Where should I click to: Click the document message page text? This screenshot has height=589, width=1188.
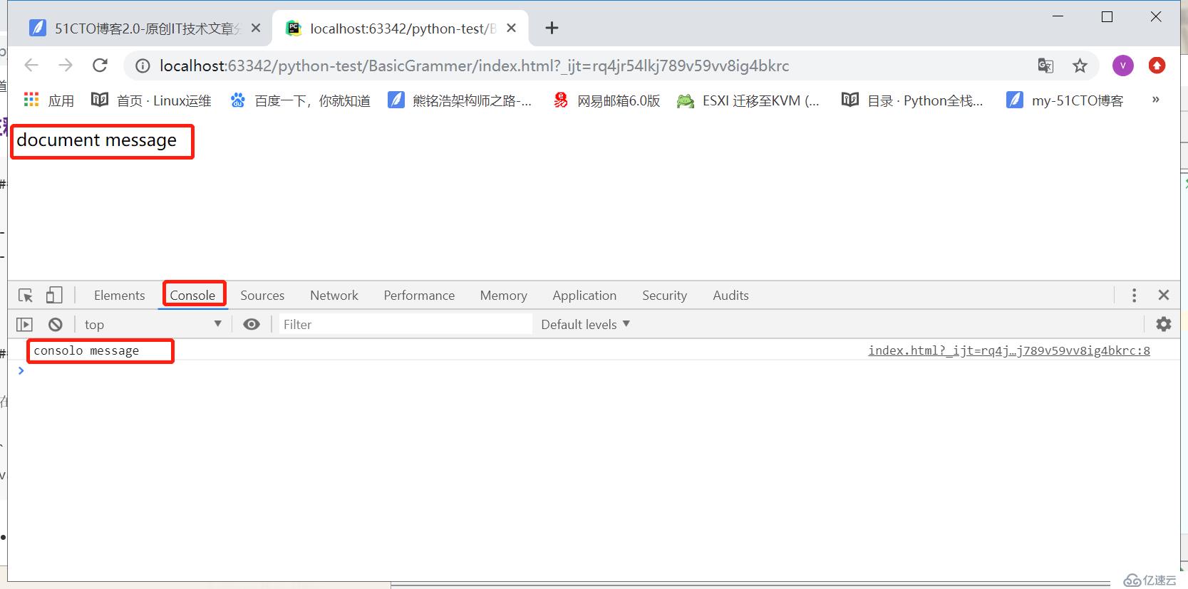pos(96,140)
